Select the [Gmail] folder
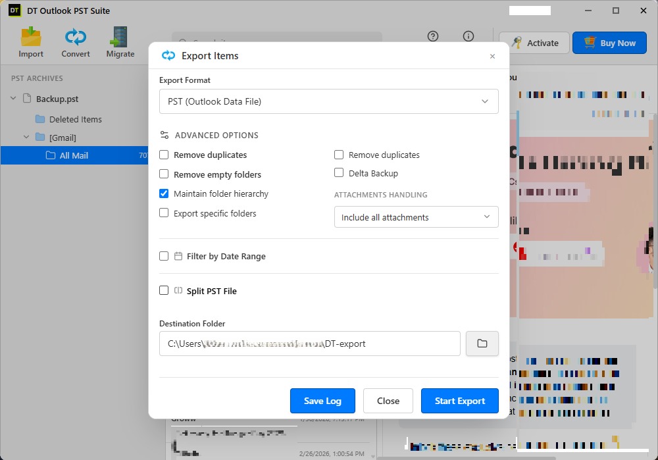 pyautogui.click(x=63, y=138)
